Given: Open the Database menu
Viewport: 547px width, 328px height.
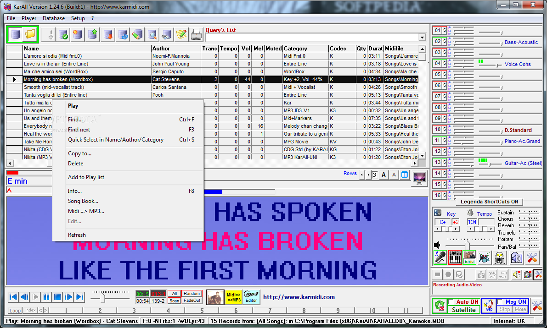Looking at the screenshot, I should click(x=54, y=18).
